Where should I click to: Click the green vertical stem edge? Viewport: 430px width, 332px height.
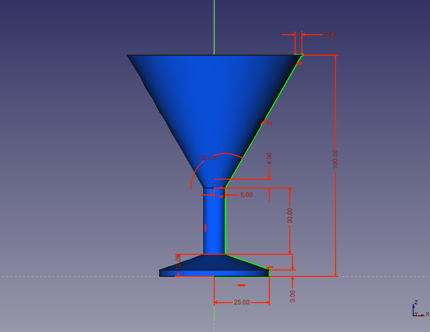pyautogui.click(x=225, y=226)
